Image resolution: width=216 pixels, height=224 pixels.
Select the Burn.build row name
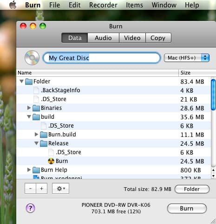pos(62,135)
